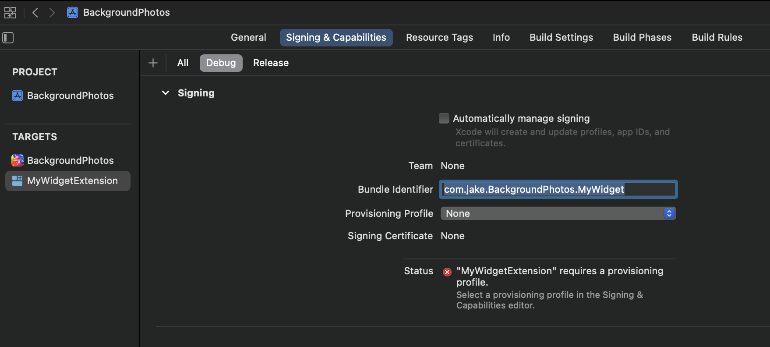
Task: Switch to the Build Settings tab
Action: 561,38
